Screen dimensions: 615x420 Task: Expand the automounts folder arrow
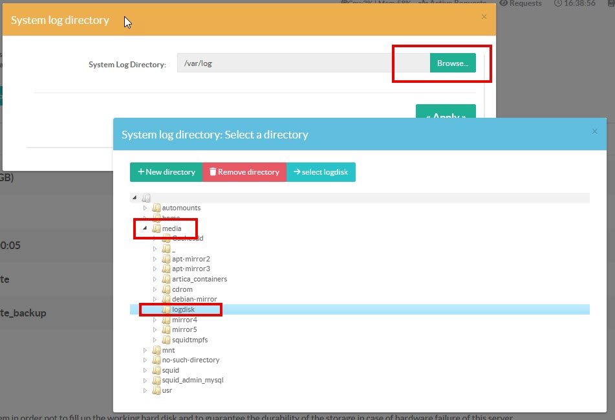(x=146, y=208)
